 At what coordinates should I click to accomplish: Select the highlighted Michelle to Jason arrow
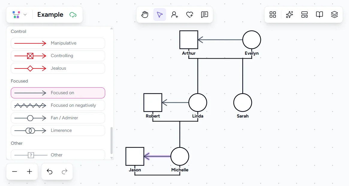(157, 156)
